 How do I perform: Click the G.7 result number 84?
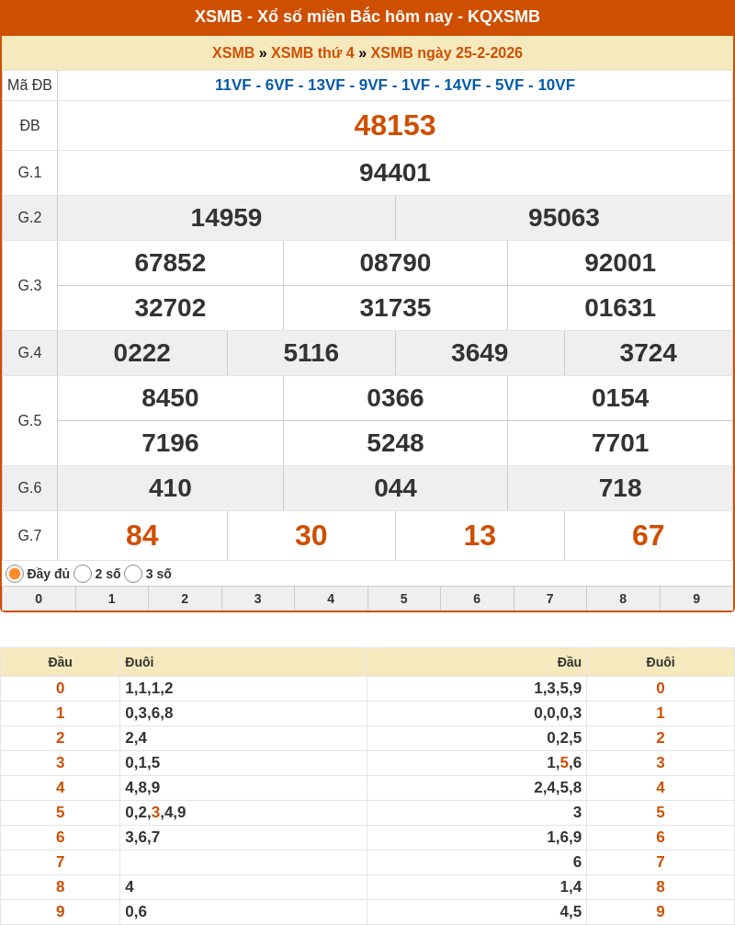coord(142,535)
